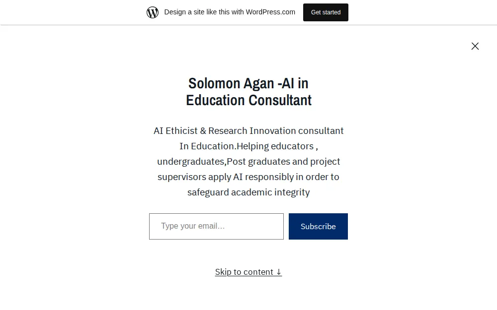This screenshot has width=497, height=310.
Task: Select the email entry field before subscribing
Action: point(216,226)
